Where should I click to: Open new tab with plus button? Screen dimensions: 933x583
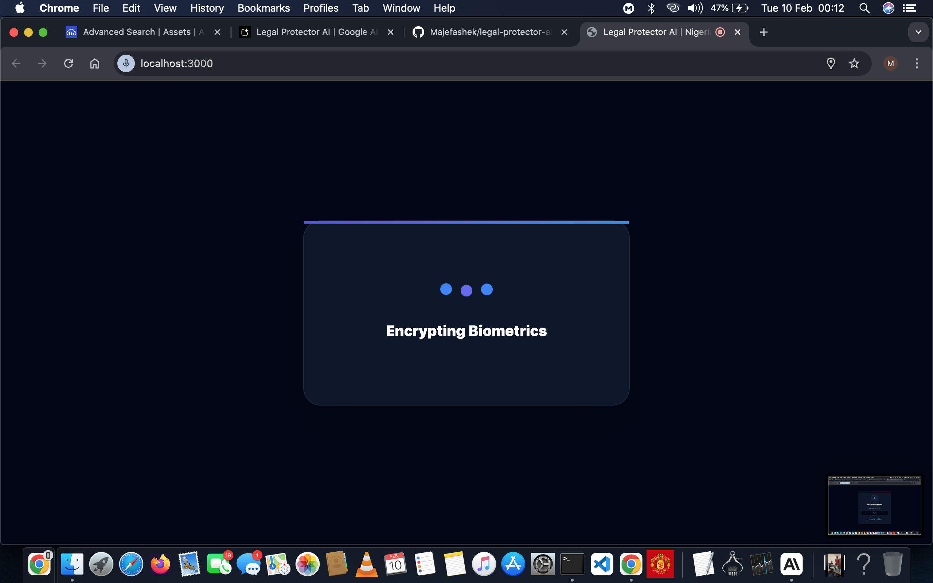(764, 32)
